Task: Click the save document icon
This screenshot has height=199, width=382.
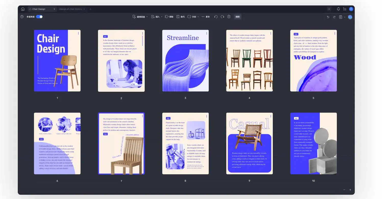Action: 340,17
